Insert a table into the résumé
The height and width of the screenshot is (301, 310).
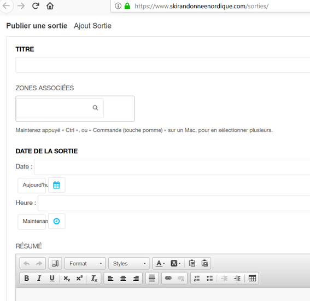pos(252,278)
